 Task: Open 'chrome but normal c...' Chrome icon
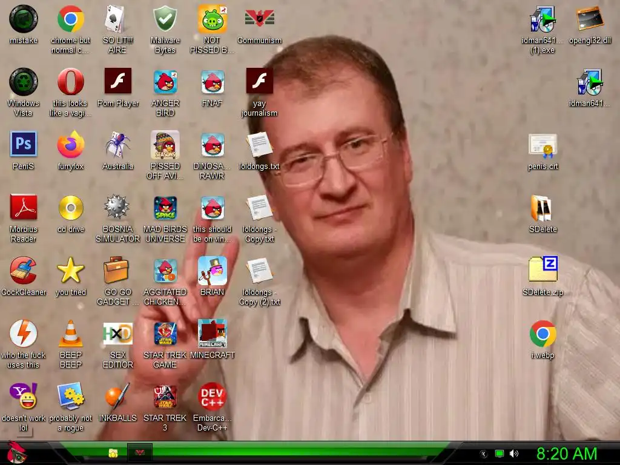[x=70, y=19]
